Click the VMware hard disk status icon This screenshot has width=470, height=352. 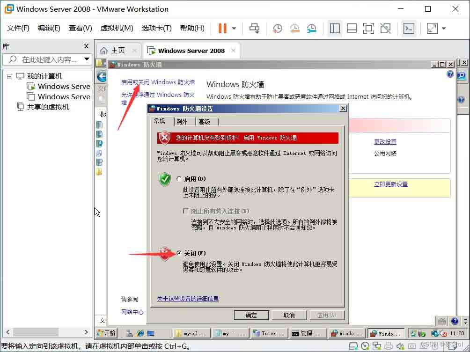353,346
